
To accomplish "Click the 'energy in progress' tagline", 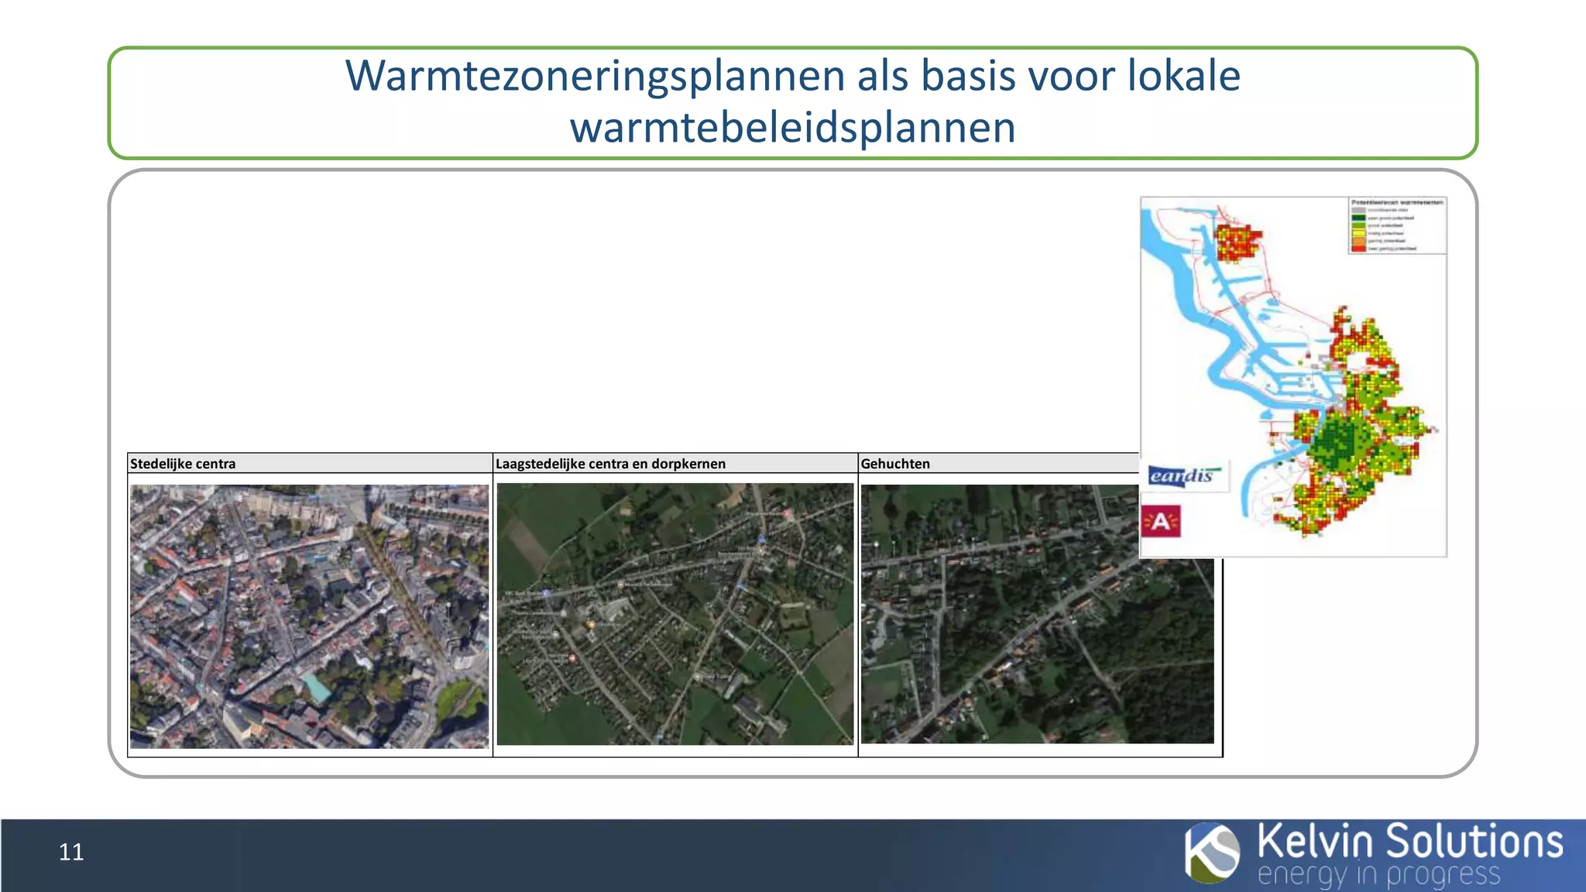I will 1379,875.
